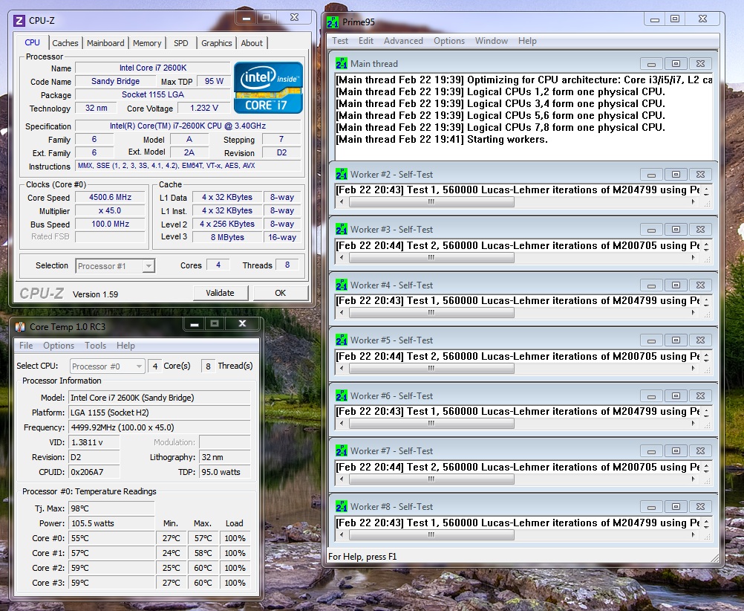
Task: Click the Worker #2 window icon
Action: pyautogui.click(x=341, y=175)
